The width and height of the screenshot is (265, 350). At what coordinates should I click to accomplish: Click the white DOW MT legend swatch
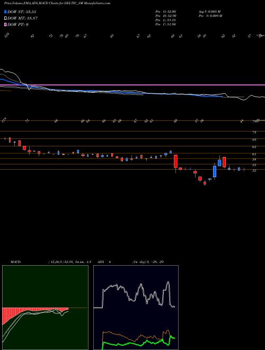(5, 18)
